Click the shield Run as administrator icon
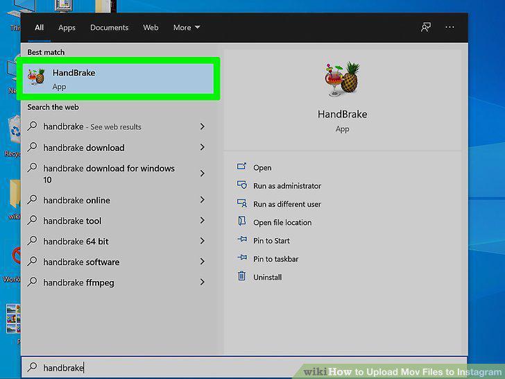505x379 pixels. click(x=241, y=185)
